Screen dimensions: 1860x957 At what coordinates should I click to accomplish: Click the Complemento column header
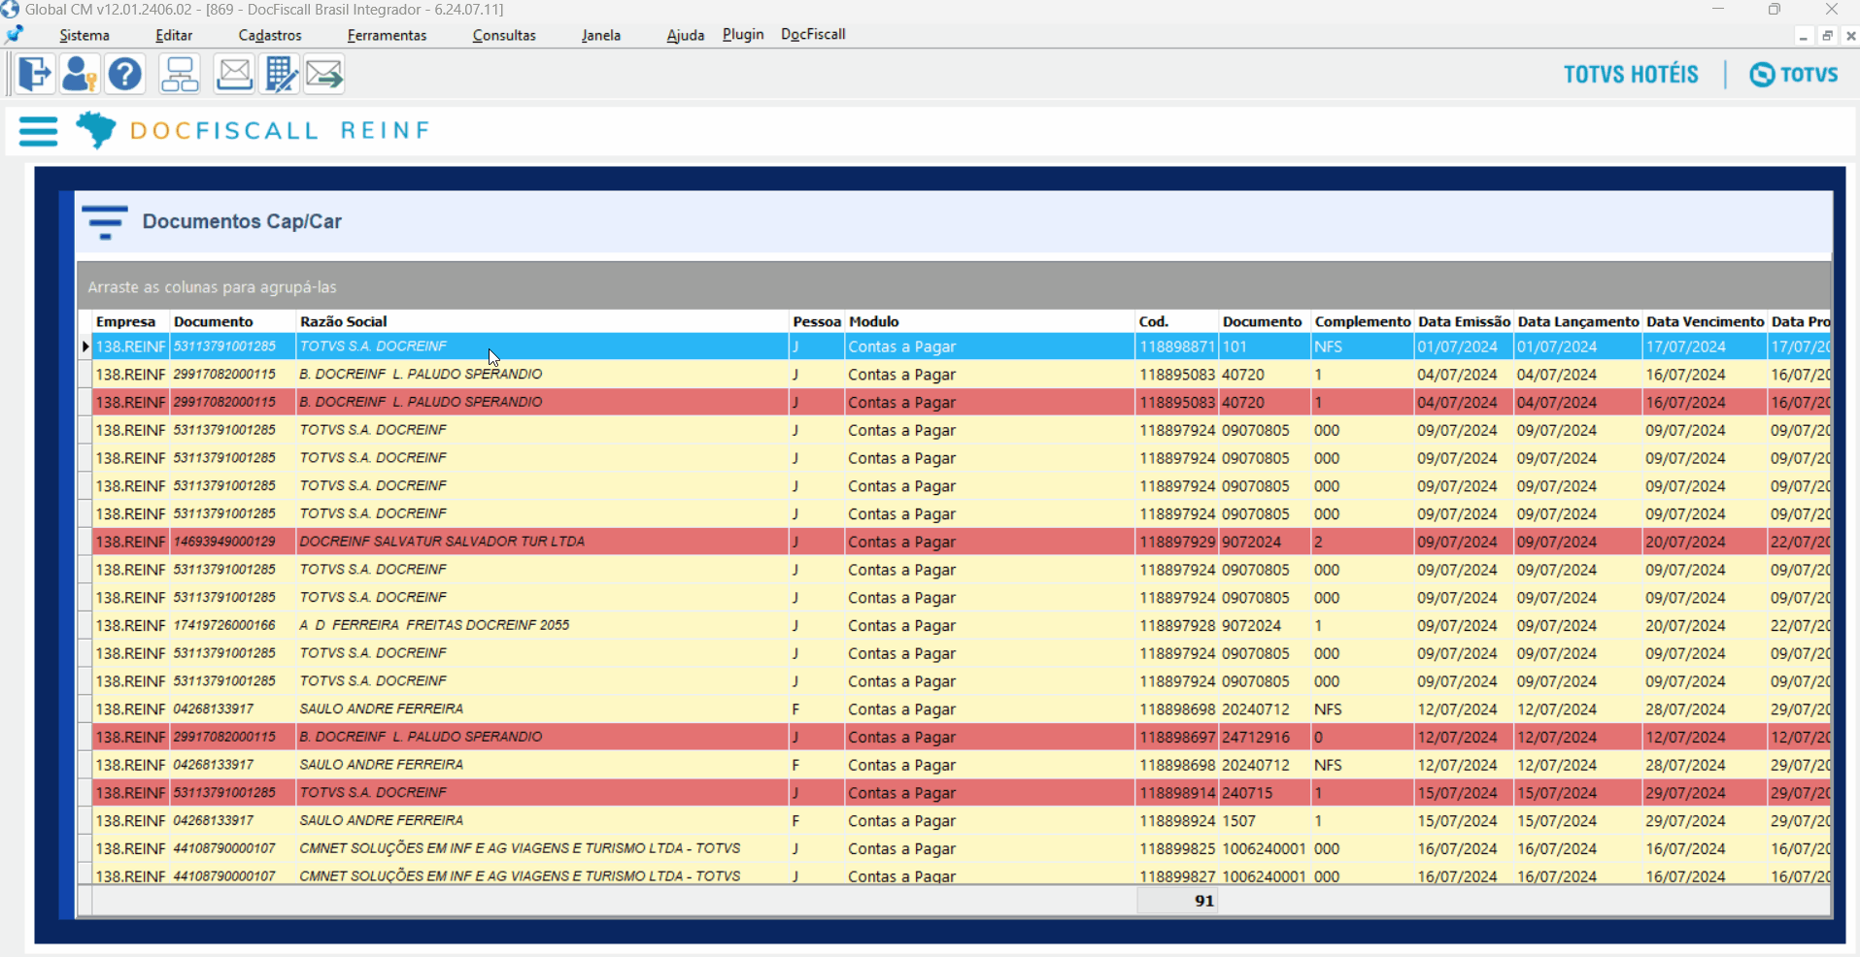[1362, 321]
